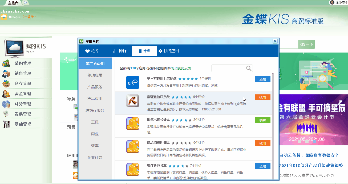Try out the 票证通接口系统 app

(x=263, y=98)
